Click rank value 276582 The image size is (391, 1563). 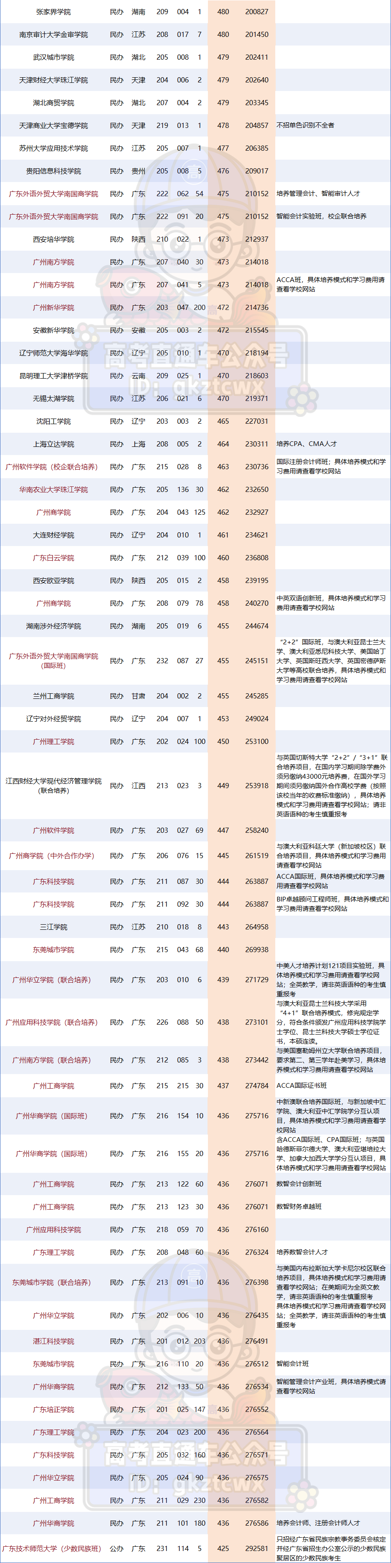point(256,1500)
